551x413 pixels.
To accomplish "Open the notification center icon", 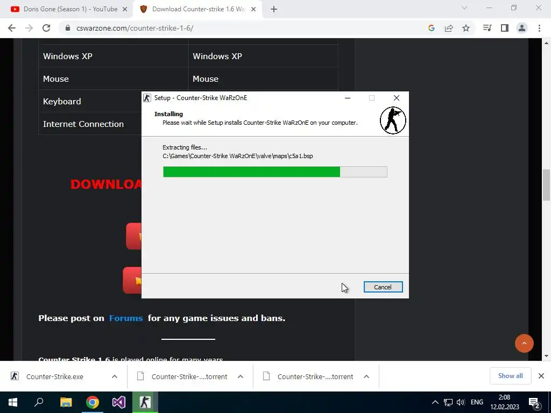I will point(534,402).
